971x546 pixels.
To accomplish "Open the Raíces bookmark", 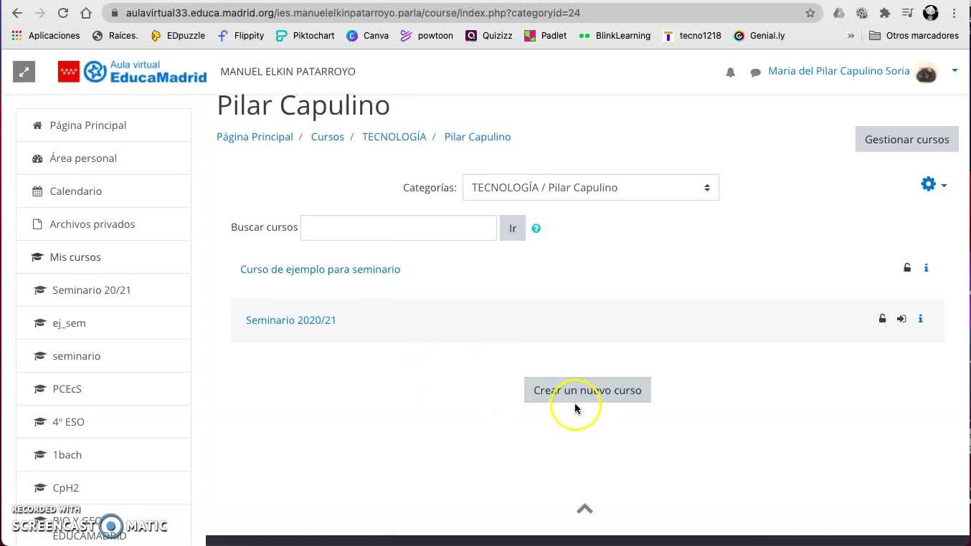I will [115, 35].
